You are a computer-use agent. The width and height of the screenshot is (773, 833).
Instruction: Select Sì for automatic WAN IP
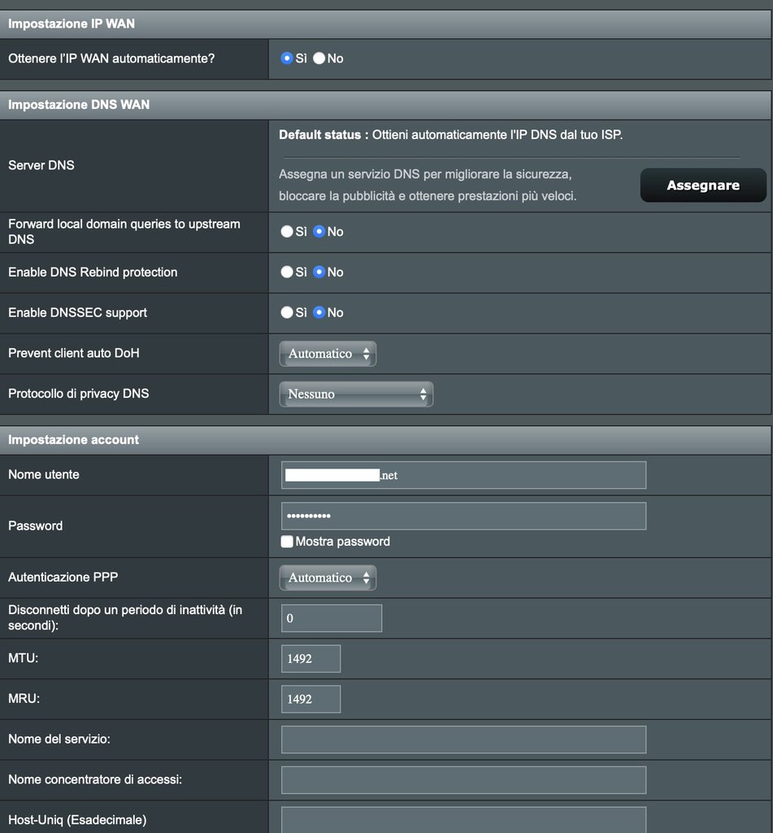[x=287, y=59]
